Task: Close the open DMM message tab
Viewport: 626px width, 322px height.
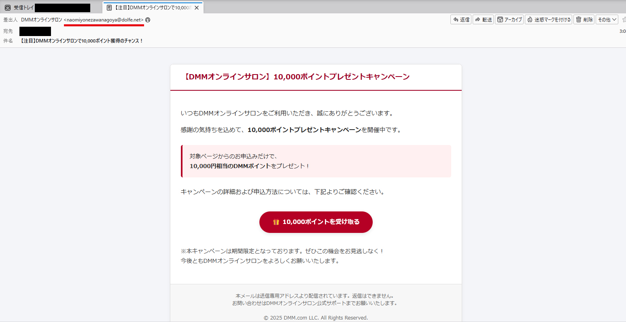Action: pyautogui.click(x=197, y=8)
